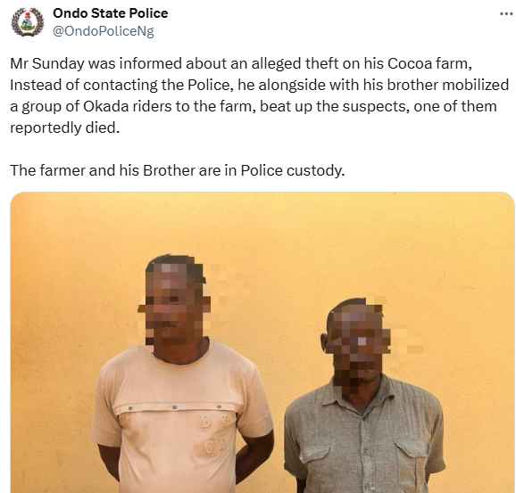Click the "farmer and his Brother" custody sentence
This screenshot has width=516, height=493.
pos(178,170)
